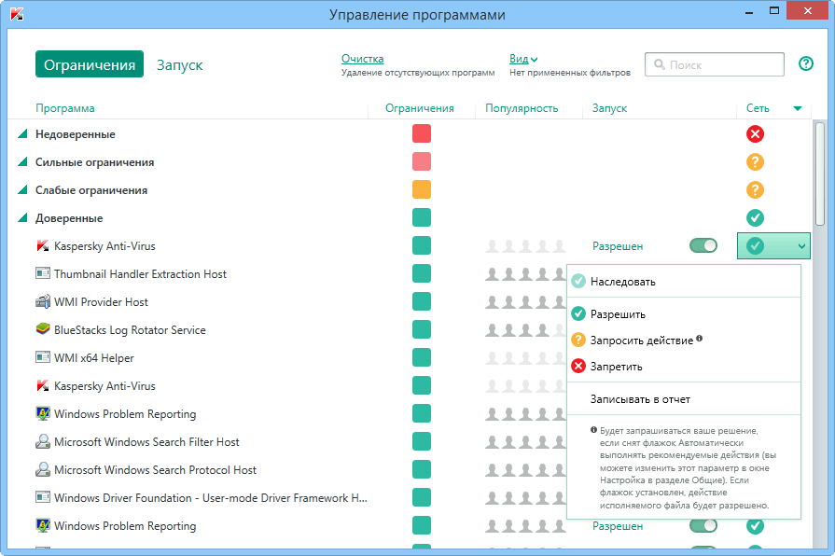Open the column chooser arrow next to Сеть

tap(797, 108)
